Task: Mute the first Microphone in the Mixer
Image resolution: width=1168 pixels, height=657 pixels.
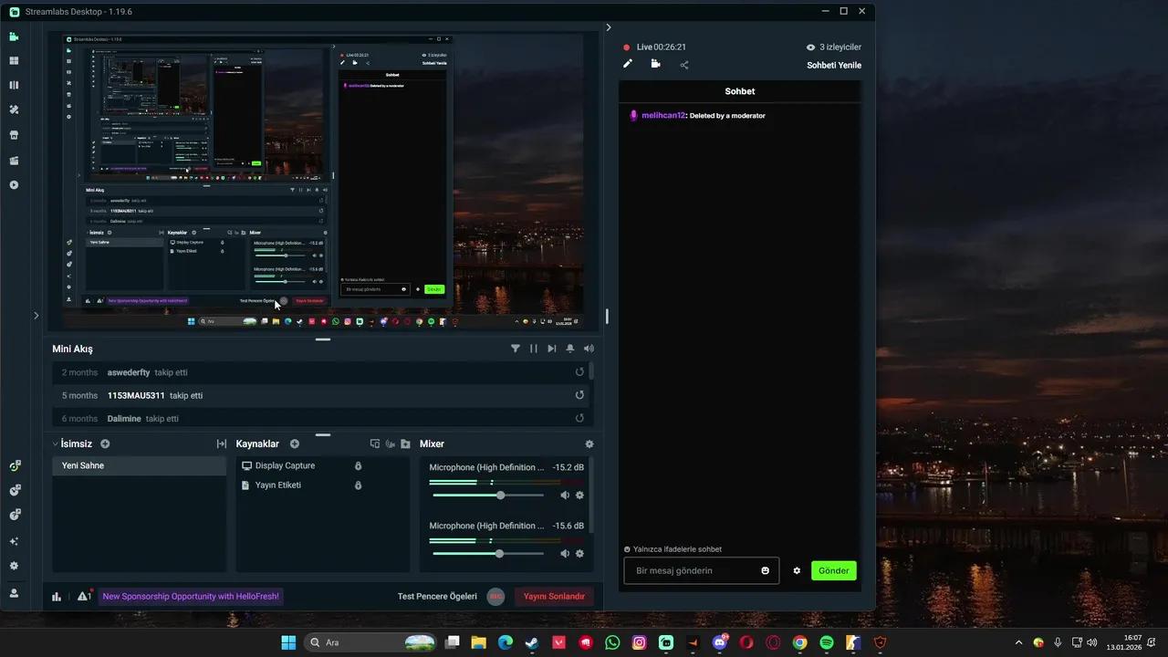Action: 565,495
